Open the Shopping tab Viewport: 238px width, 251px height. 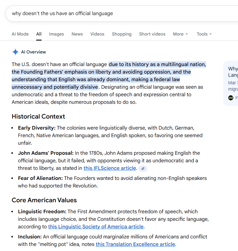click(x=122, y=34)
